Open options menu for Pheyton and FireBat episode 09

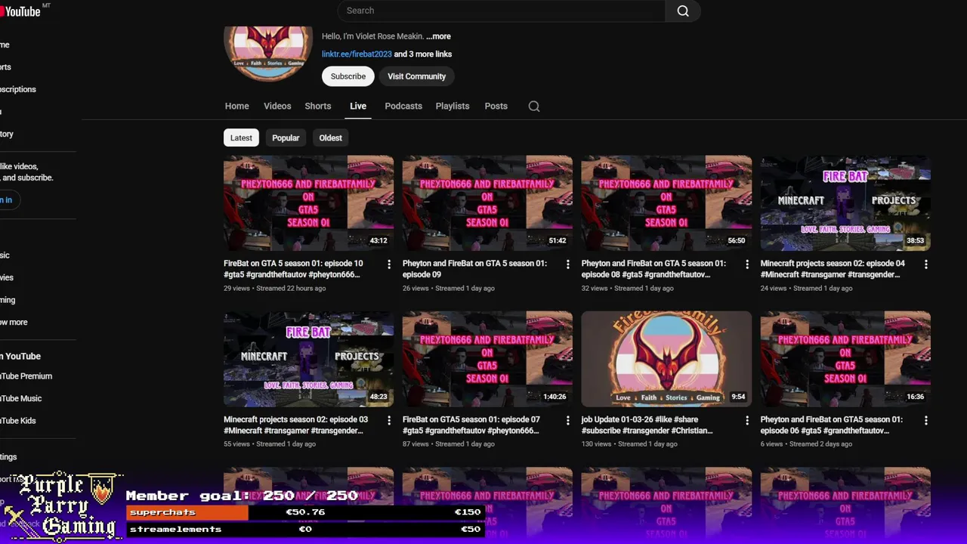[568, 264]
